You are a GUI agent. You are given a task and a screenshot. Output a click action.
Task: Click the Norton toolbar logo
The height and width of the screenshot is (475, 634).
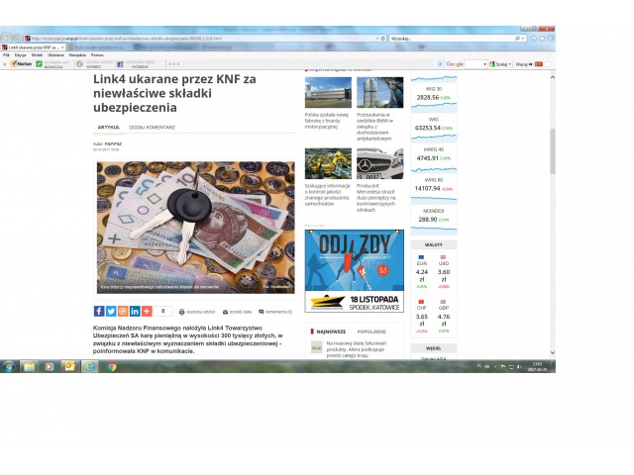click(20, 63)
